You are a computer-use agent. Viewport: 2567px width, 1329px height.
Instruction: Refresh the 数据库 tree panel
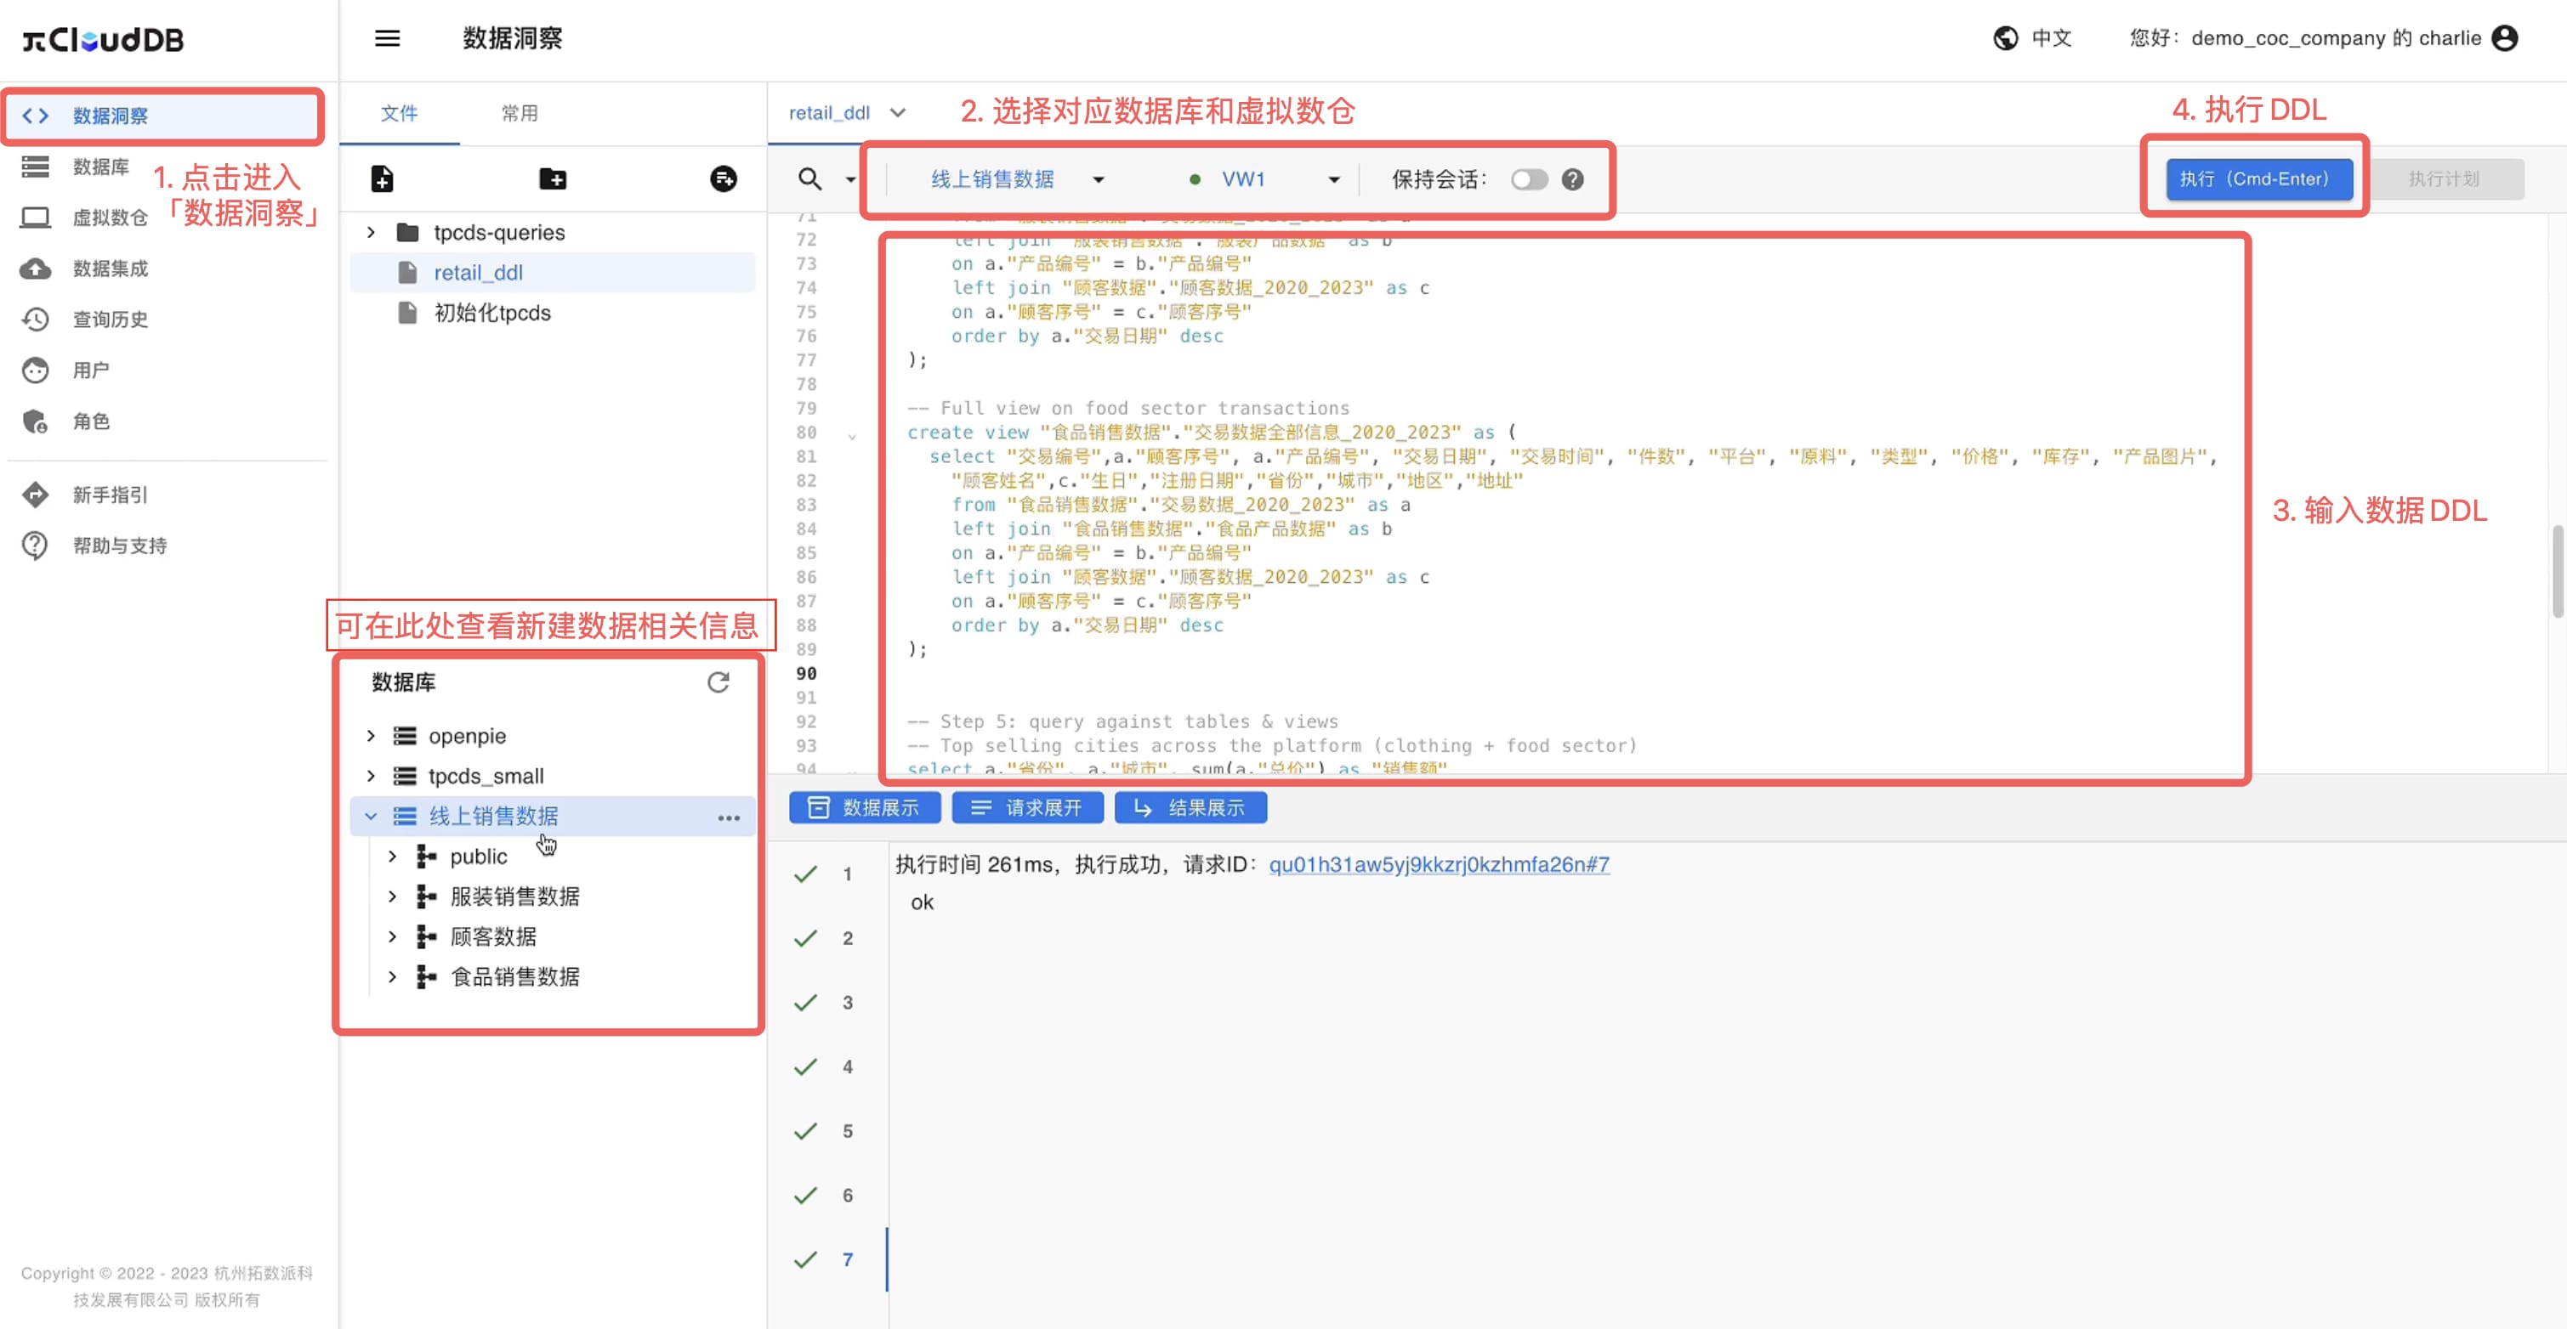click(718, 682)
